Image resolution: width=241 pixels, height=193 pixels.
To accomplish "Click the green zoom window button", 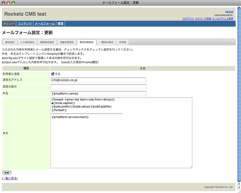I will click(x=13, y=3).
